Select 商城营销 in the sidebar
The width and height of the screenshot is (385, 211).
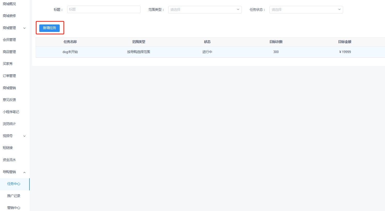click(x=9, y=88)
